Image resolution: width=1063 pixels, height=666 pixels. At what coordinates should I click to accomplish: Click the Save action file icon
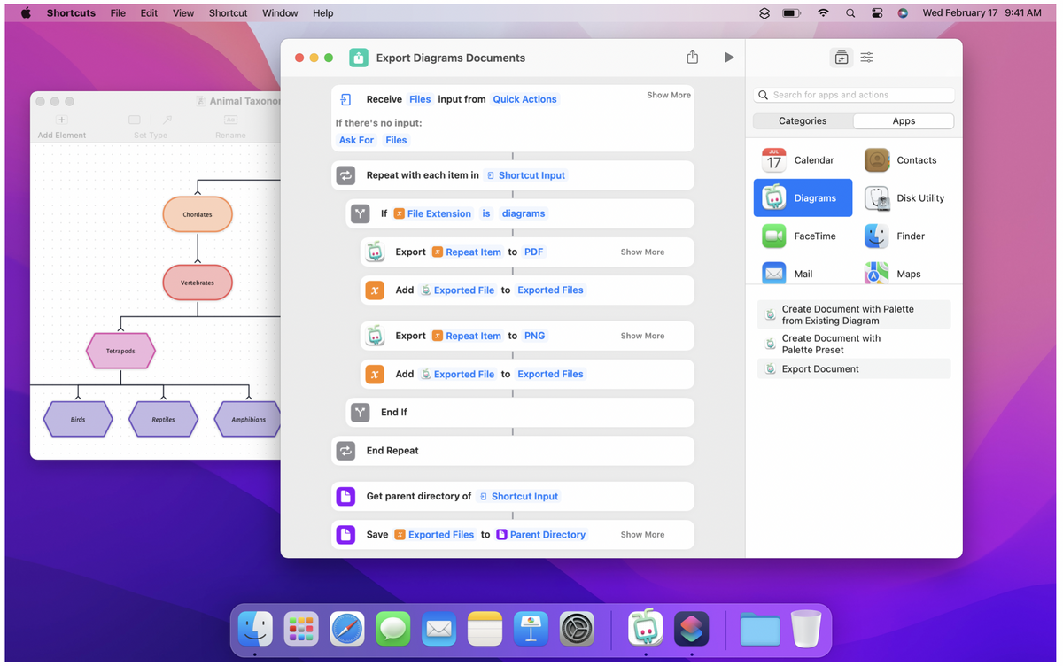coord(346,535)
